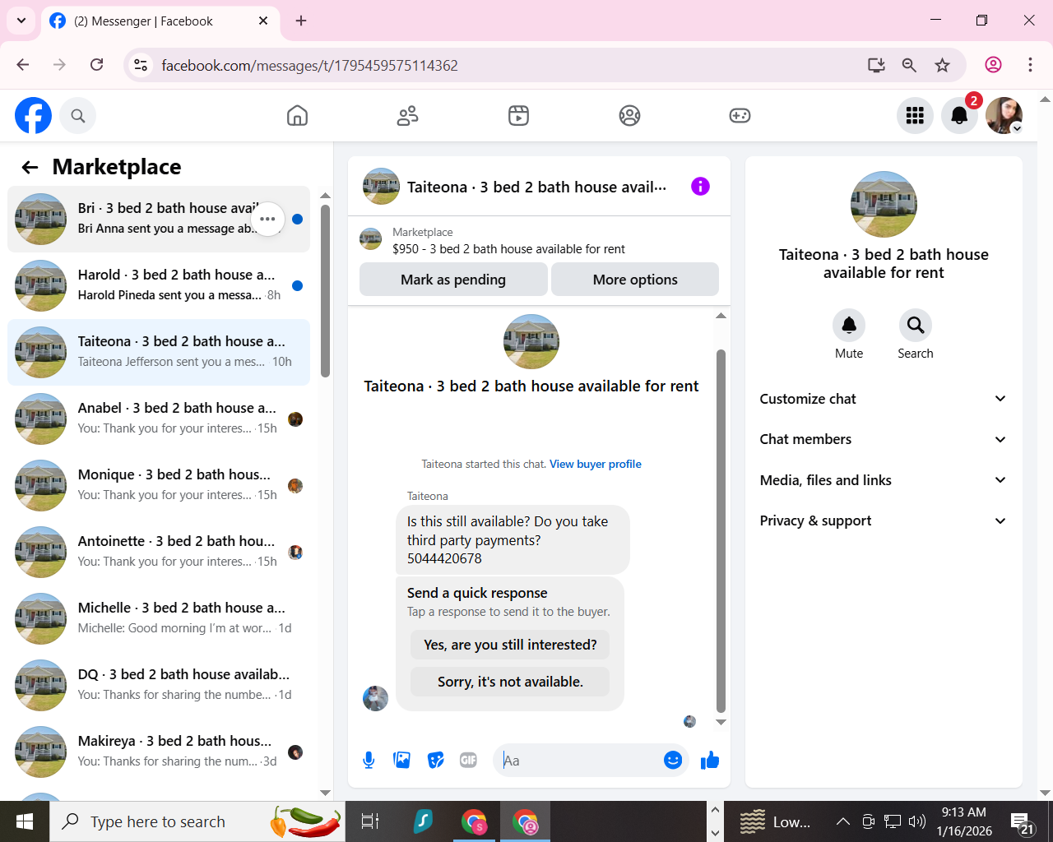Click Windows taskbar search box
This screenshot has width=1053, height=842.
point(197,821)
